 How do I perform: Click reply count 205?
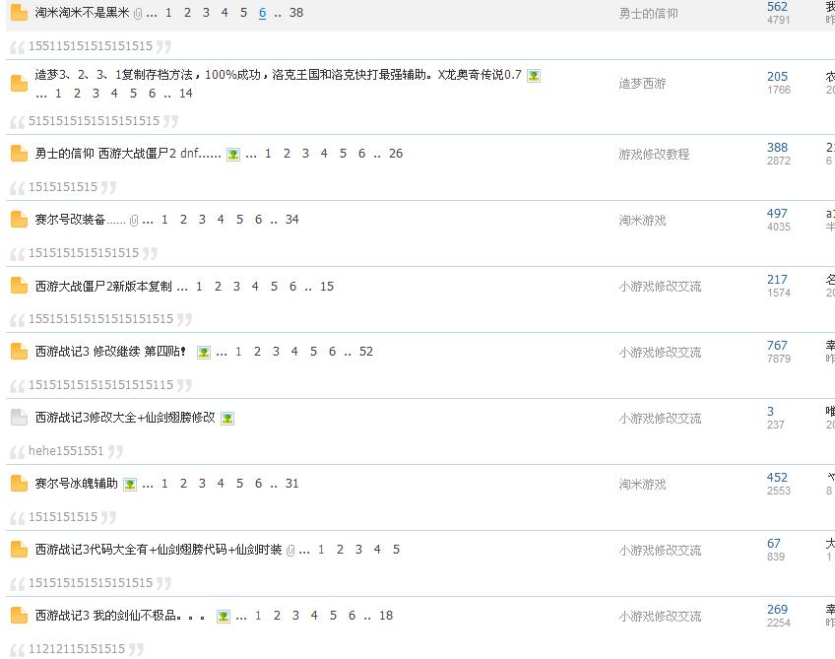pos(777,77)
